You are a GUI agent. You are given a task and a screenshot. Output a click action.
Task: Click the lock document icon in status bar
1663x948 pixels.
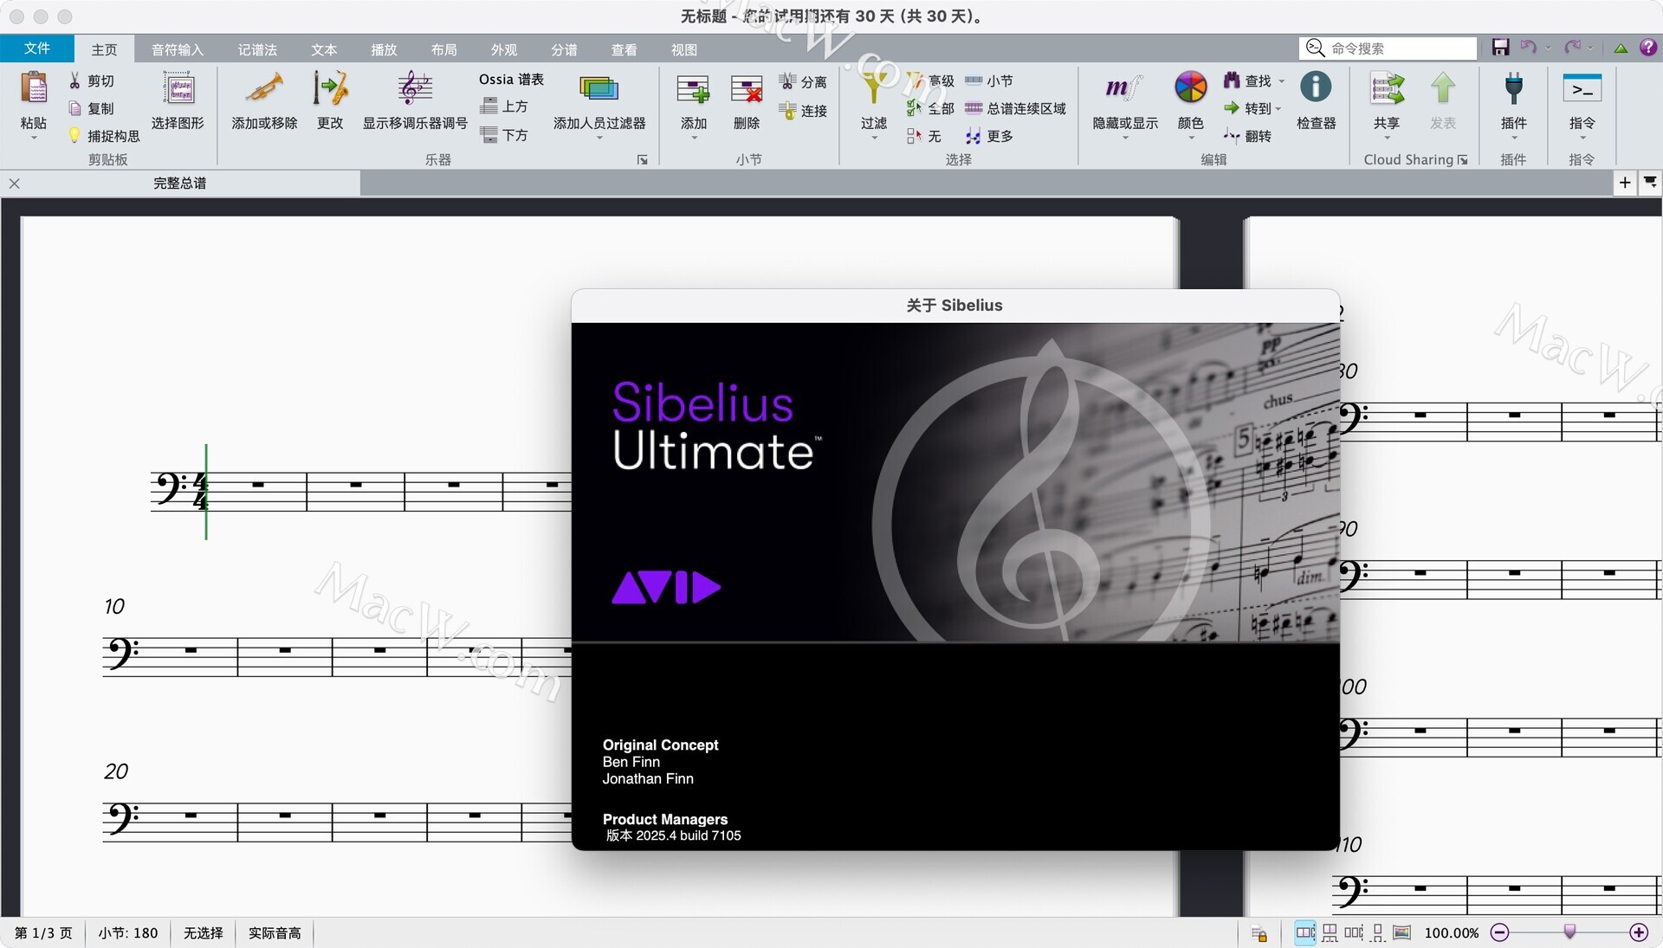click(x=1259, y=933)
